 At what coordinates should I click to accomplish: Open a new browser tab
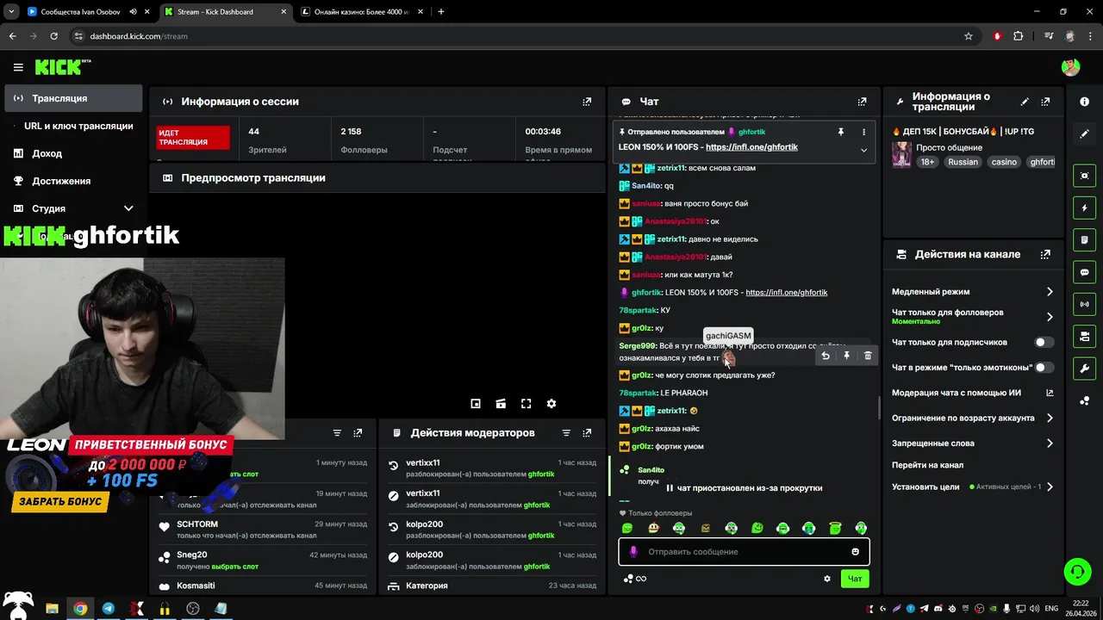(441, 12)
